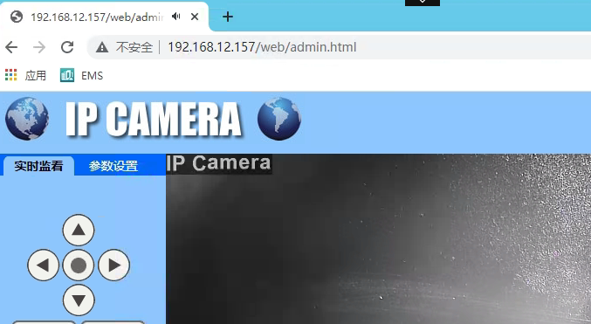The height and width of the screenshot is (324, 591).
Task: Switch to the 参数设置 tab
Action: (x=113, y=166)
